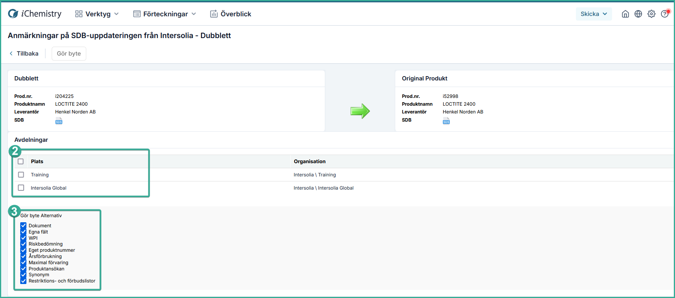Click the Förteckningar list icon
The width and height of the screenshot is (675, 298).
click(137, 14)
